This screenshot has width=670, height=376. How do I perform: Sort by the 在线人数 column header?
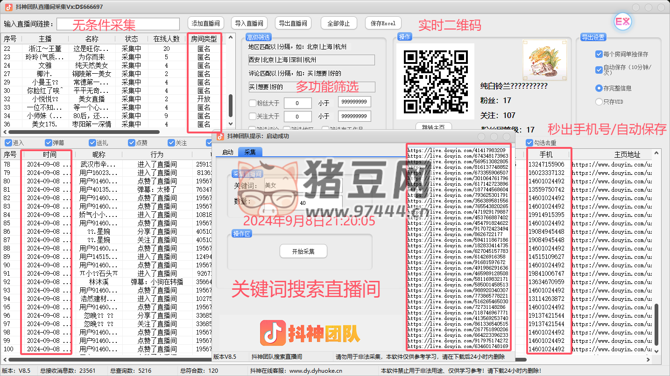(167, 39)
